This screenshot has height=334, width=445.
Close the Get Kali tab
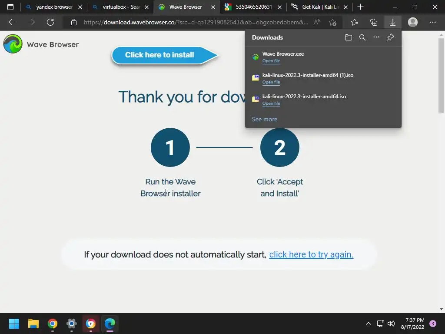[345, 7]
